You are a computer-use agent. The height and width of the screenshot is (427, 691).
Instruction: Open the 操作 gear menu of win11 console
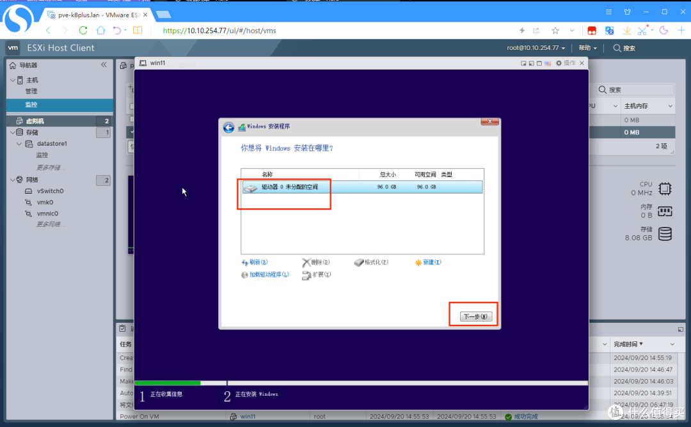point(566,63)
